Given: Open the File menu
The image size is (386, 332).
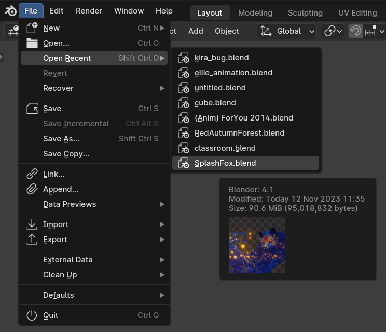Looking at the screenshot, I should coord(31,11).
